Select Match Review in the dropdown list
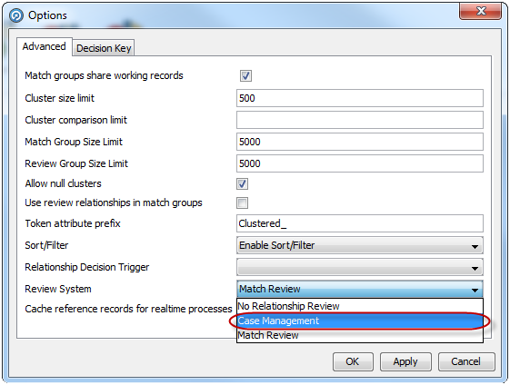The height and width of the screenshot is (385, 510). tap(360, 335)
